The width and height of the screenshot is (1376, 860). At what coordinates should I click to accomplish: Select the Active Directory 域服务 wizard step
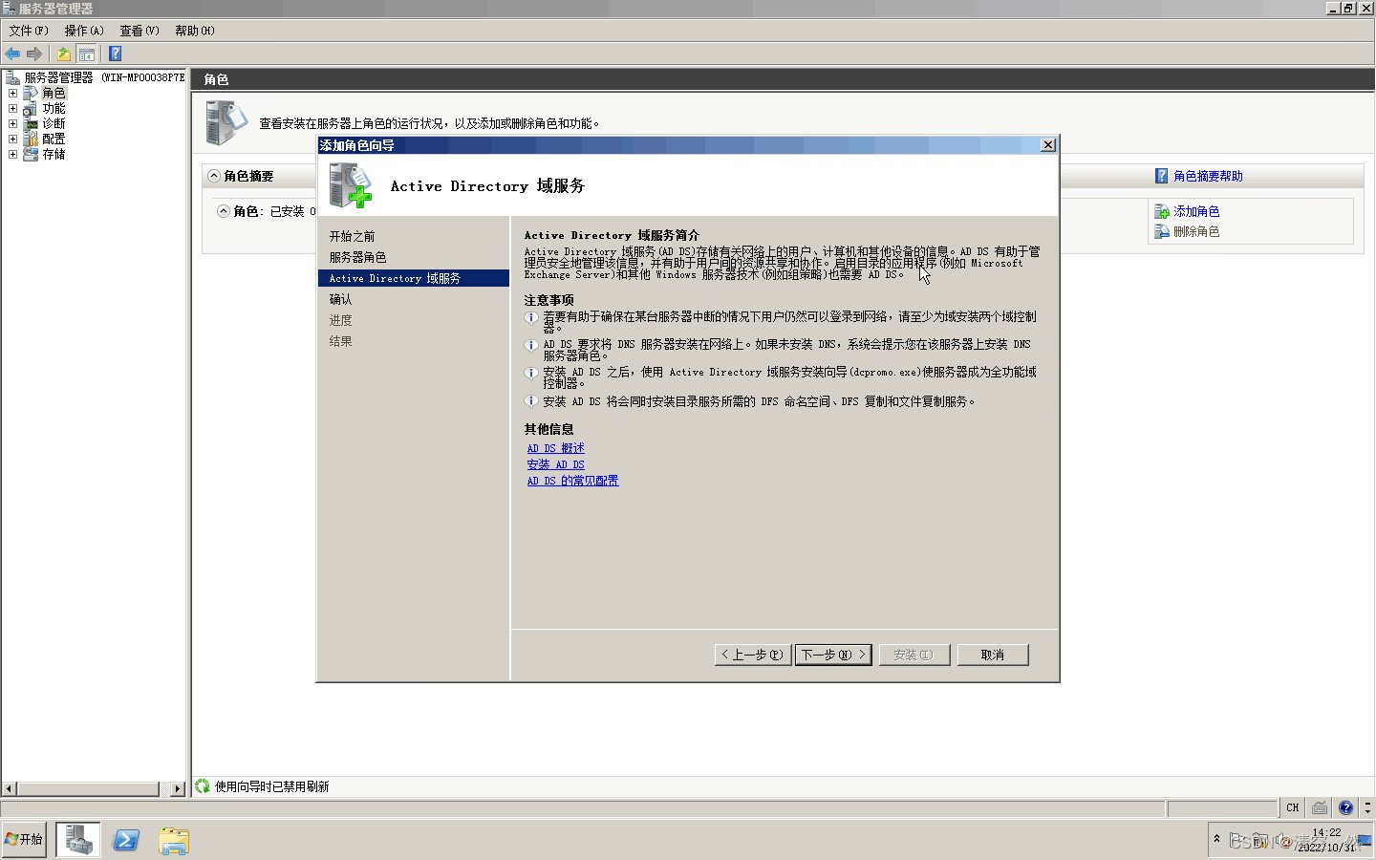[x=414, y=278]
